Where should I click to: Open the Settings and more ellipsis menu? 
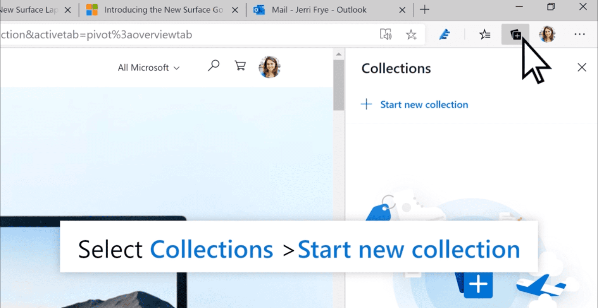(580, 34)
